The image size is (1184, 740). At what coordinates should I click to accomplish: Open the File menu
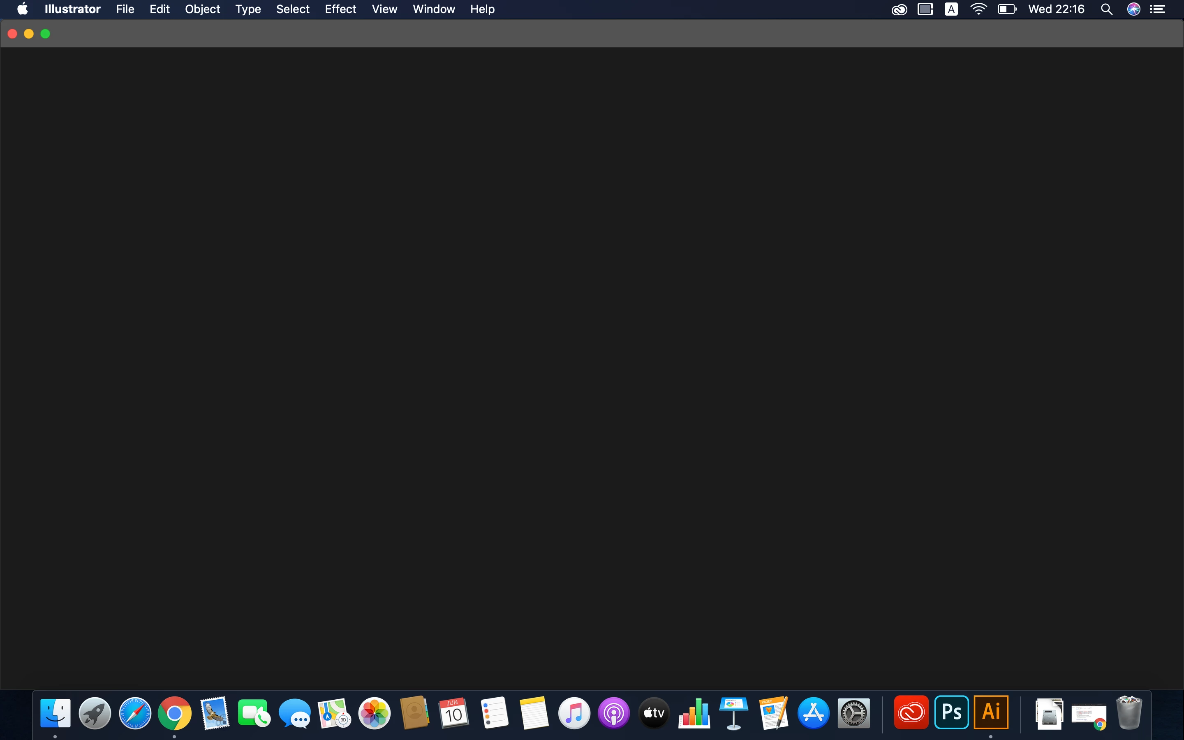[125, 9]
